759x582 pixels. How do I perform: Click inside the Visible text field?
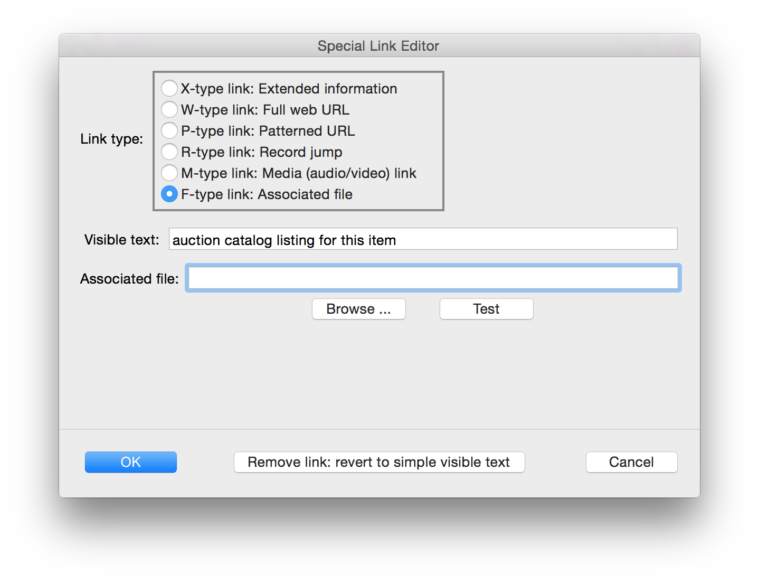pos(475,239)
